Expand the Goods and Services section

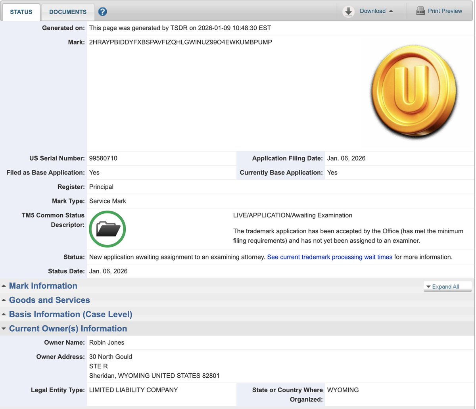tap(49, 300)
